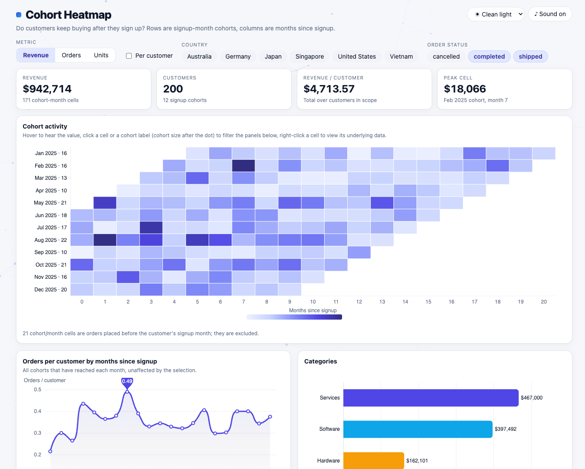Select the Oct 2025 · 21 cohort label

pyautogui.click(x=51, y=265)
